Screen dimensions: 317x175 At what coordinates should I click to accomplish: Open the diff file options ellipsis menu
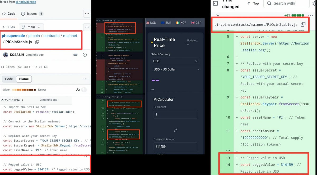click(311, 15)
